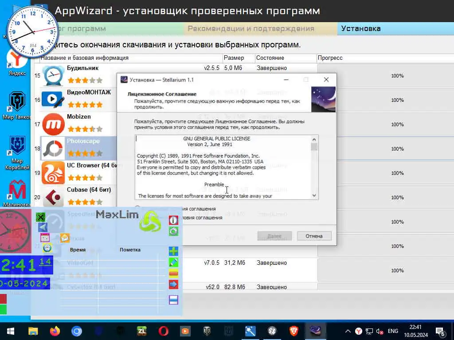Click the MaxLim red right-arrow icon
454x340 pixels.
click(173, 285)
